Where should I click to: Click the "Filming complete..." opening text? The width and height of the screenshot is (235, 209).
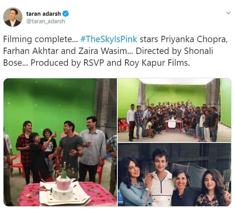click(x=41, y=39)
